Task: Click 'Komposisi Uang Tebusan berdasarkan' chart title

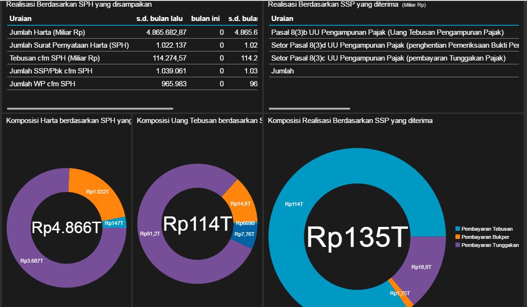Action: (x=199, y=121)
